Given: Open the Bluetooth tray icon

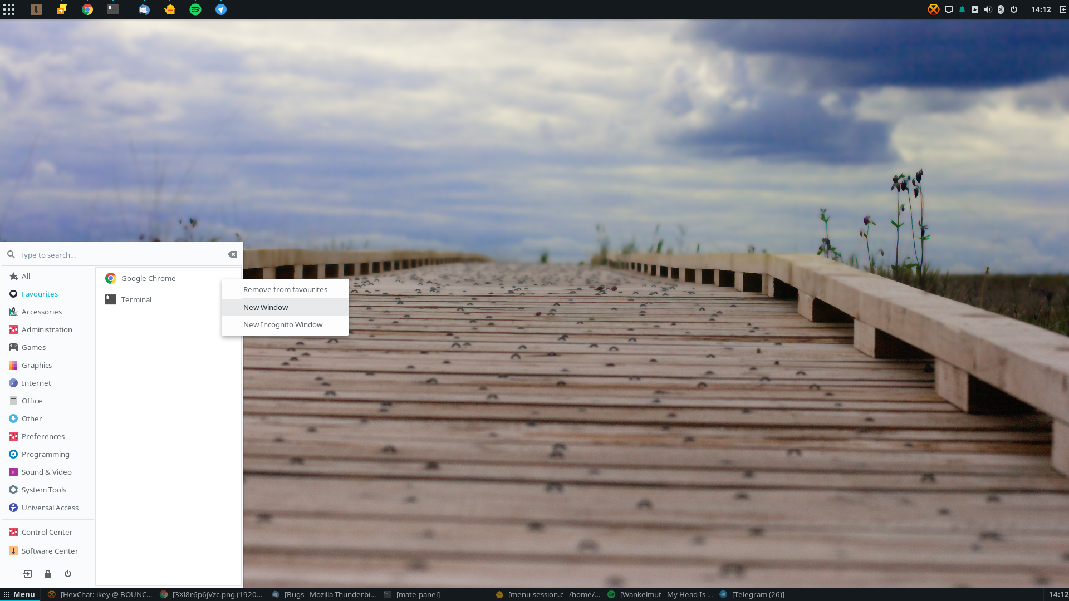Looking at the screenshot, I should point(1001,9).
